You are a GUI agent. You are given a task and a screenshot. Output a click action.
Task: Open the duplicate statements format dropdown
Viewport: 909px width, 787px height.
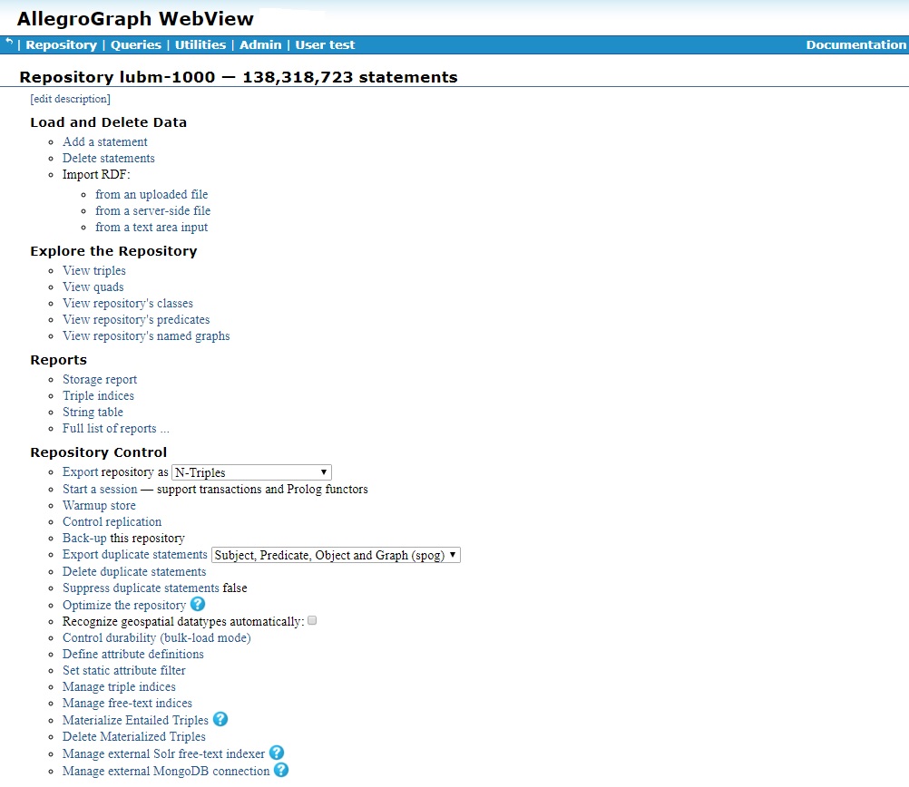pyautogui.click(x=335, y=554)
